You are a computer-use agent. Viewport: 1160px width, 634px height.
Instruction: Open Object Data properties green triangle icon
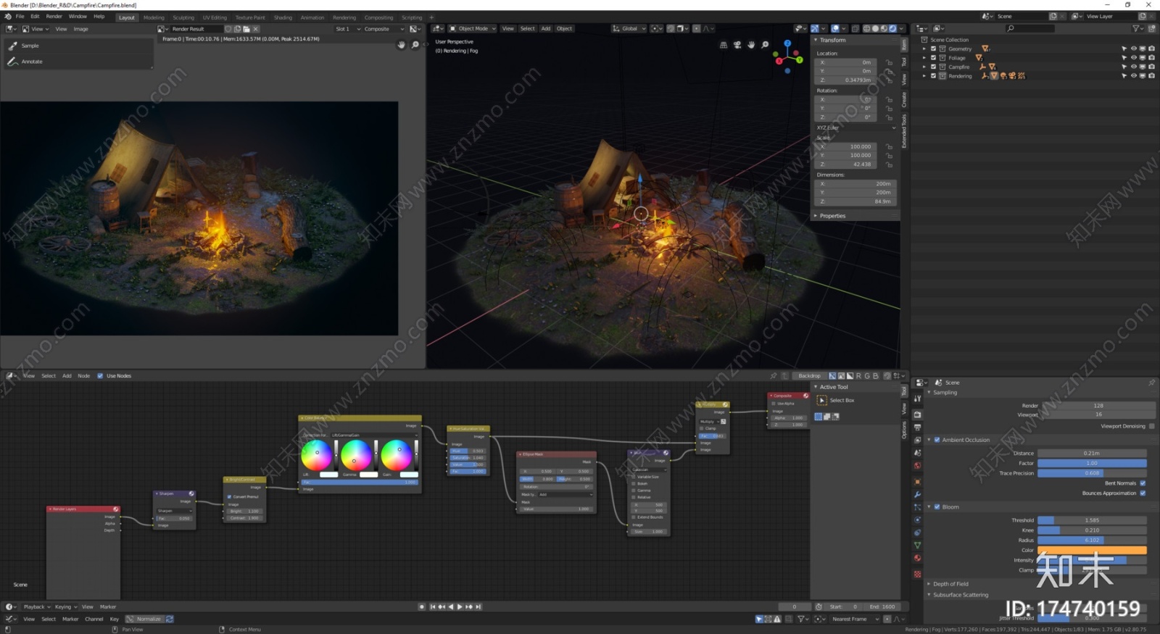(x=917, y=545)
